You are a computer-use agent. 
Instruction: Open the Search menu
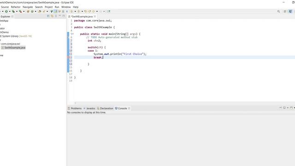point(39,7)
